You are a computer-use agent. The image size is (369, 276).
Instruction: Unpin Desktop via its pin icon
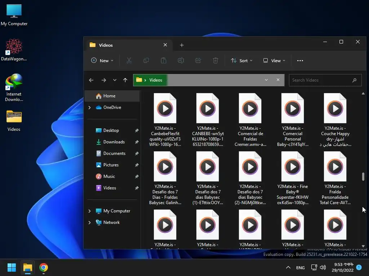coord(137,130)
